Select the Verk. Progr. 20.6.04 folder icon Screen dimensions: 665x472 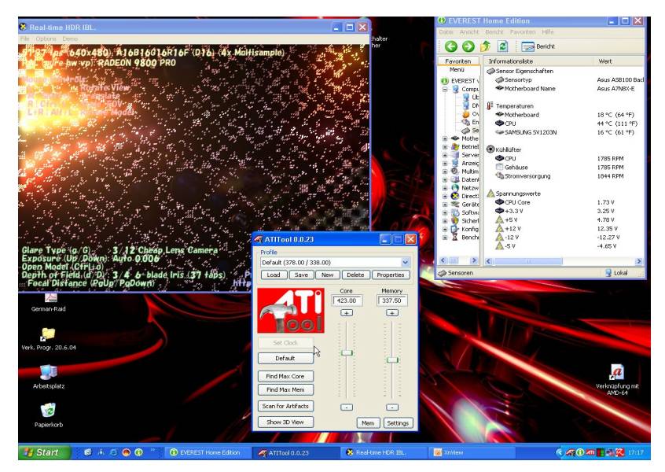point(49,338)
